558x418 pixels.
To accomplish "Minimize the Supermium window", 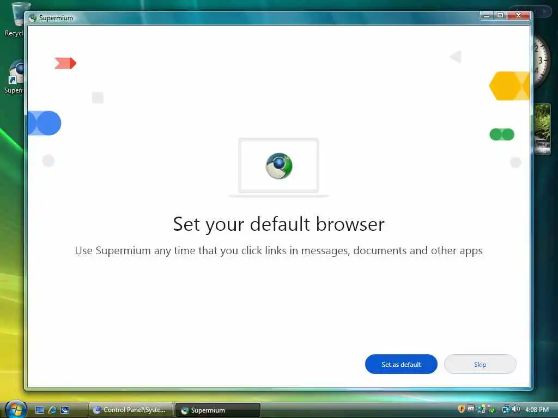I will [487, 16].
